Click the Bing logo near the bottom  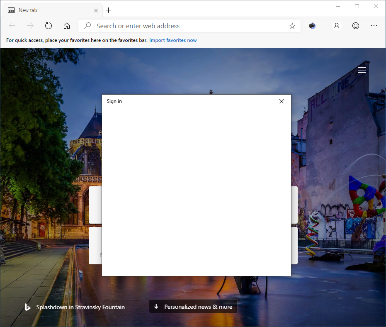tap(27, 307)
